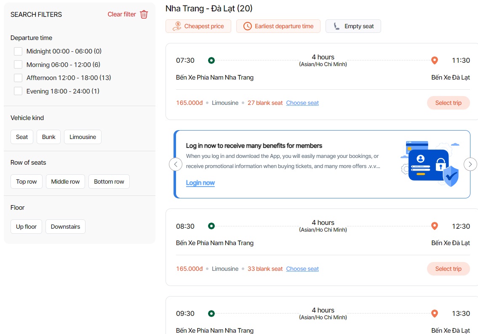Sort results by Cheapest price
Screen dimensions: 478x334
(x=198, y=26)
